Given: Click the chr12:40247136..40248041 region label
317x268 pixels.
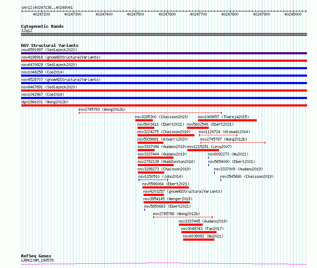Looking at the screenshot, I should pyautogui.click(x=47, y=8).
